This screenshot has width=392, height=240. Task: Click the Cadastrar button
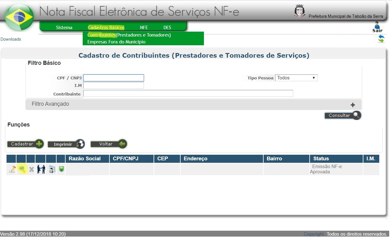(x=25, y=144)
